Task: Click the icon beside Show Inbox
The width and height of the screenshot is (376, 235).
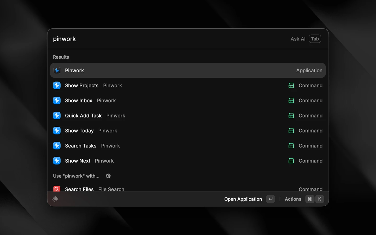Action: 57,101
